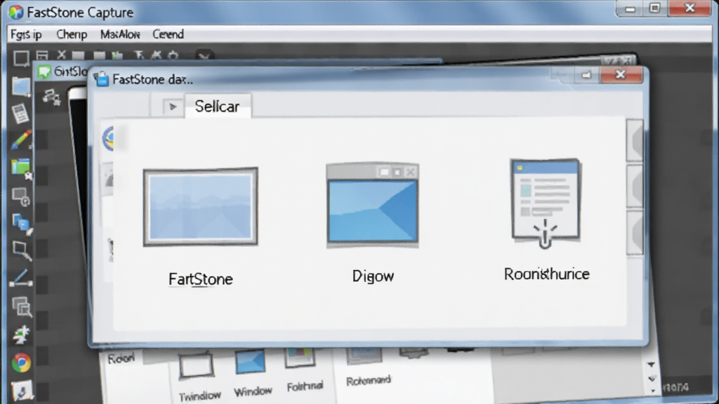Select rectangle capture tool in top toolbar
719x404 pixels.
coord(20,58)
